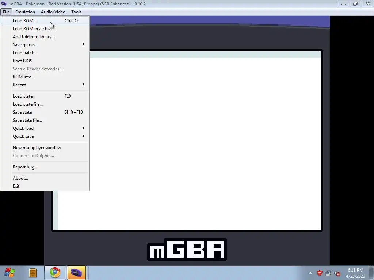Click Report bug...
Screen dimensions: 374x280
[45, 167]
